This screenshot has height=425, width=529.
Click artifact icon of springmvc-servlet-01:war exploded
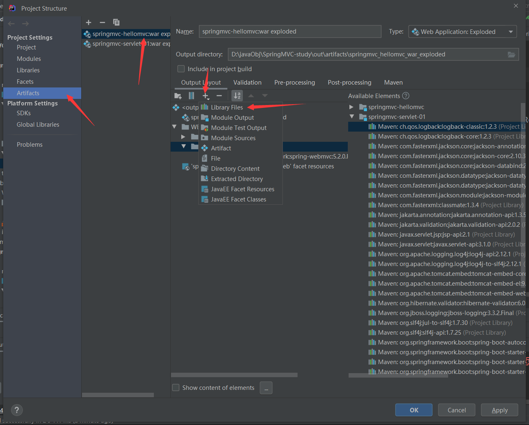[x=87, y=44]
